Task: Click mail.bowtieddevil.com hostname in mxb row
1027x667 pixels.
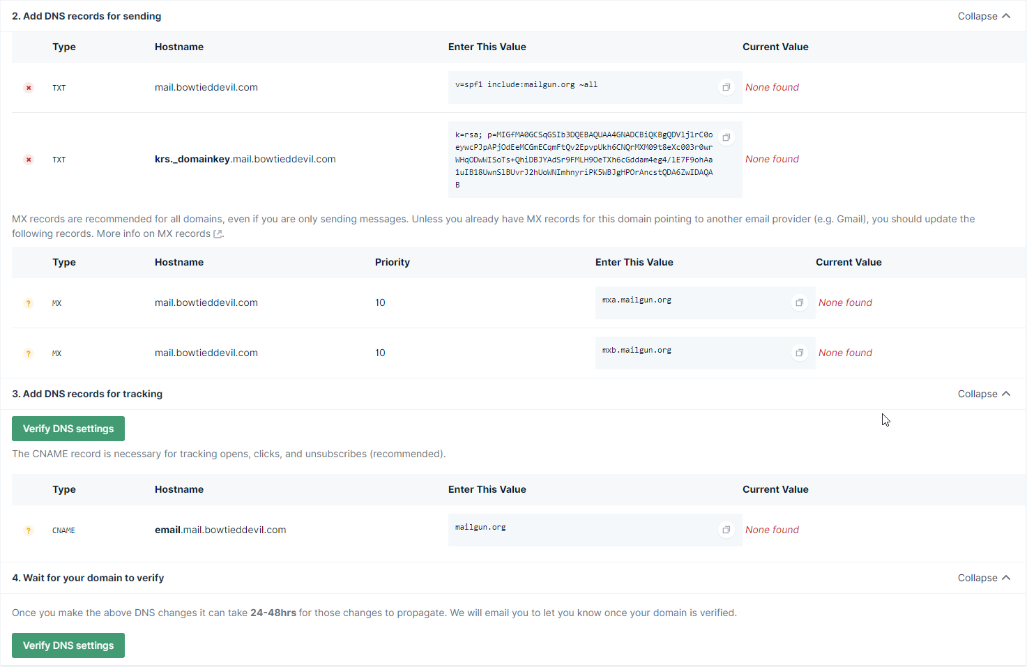Action: pyautogui.click(x=206, y=353)
